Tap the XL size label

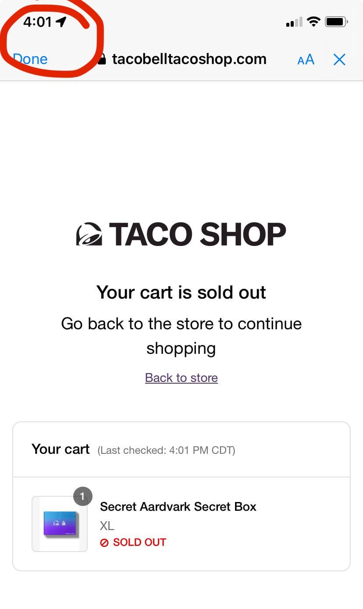tap(107, 525)
